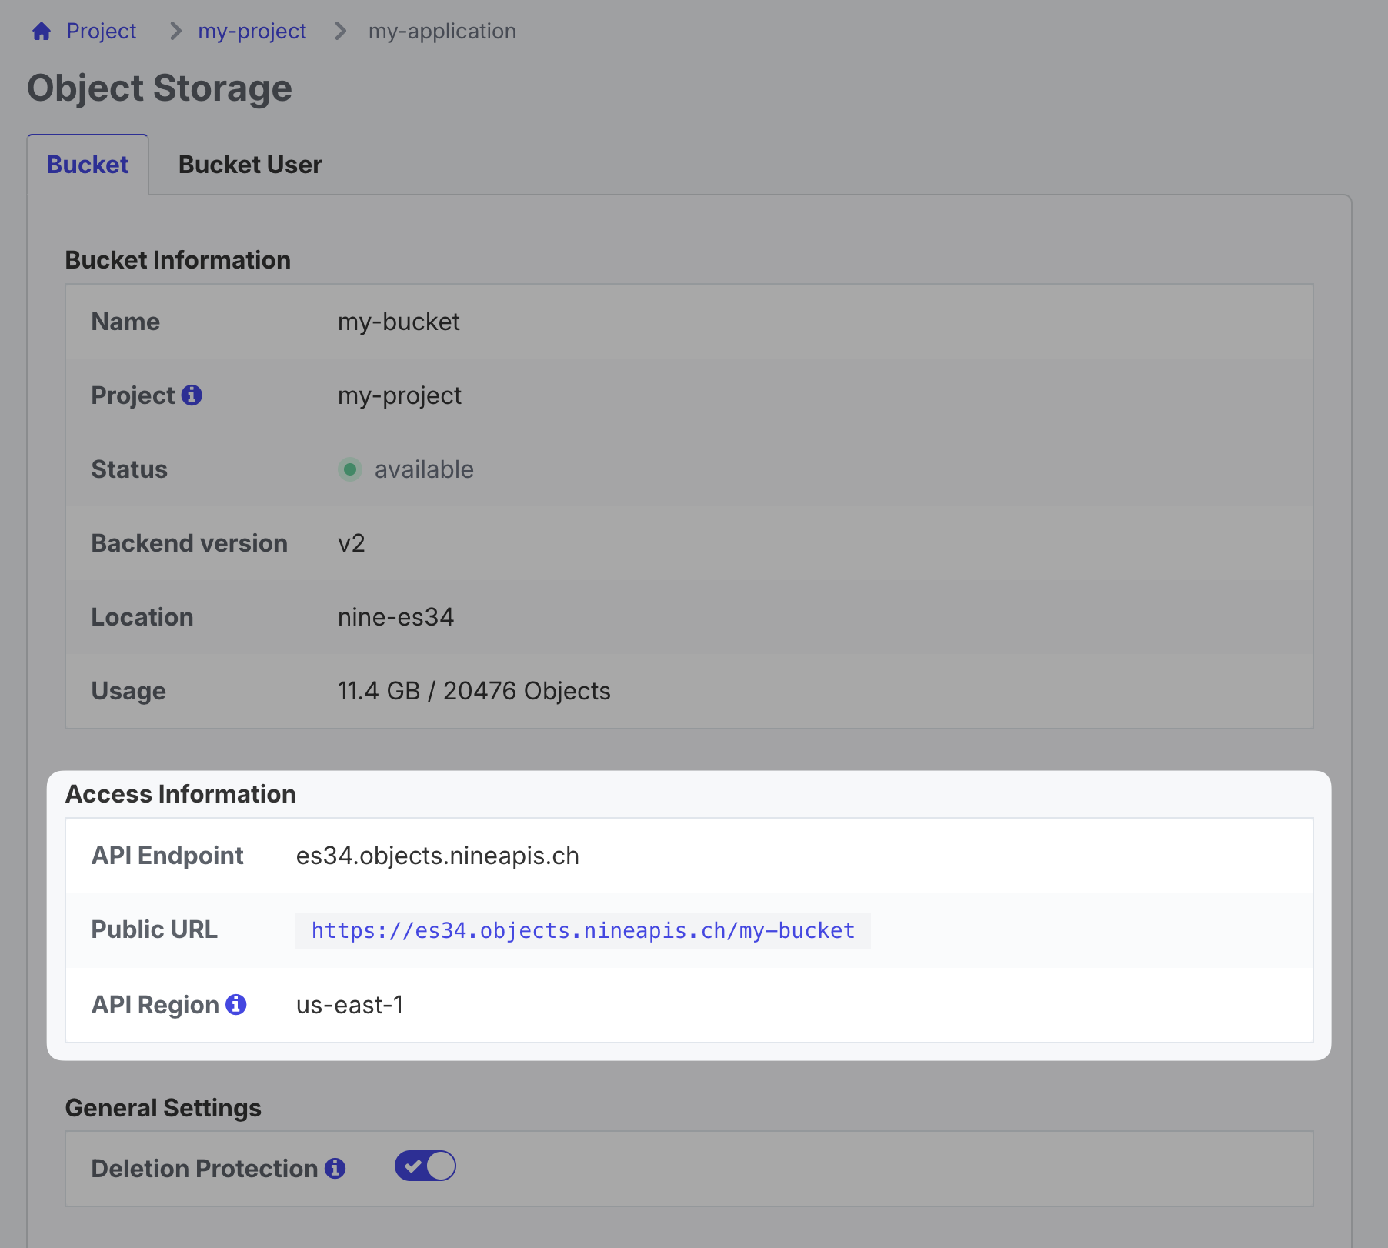Click the Deletion Protection info icon

pos(336,1167)
